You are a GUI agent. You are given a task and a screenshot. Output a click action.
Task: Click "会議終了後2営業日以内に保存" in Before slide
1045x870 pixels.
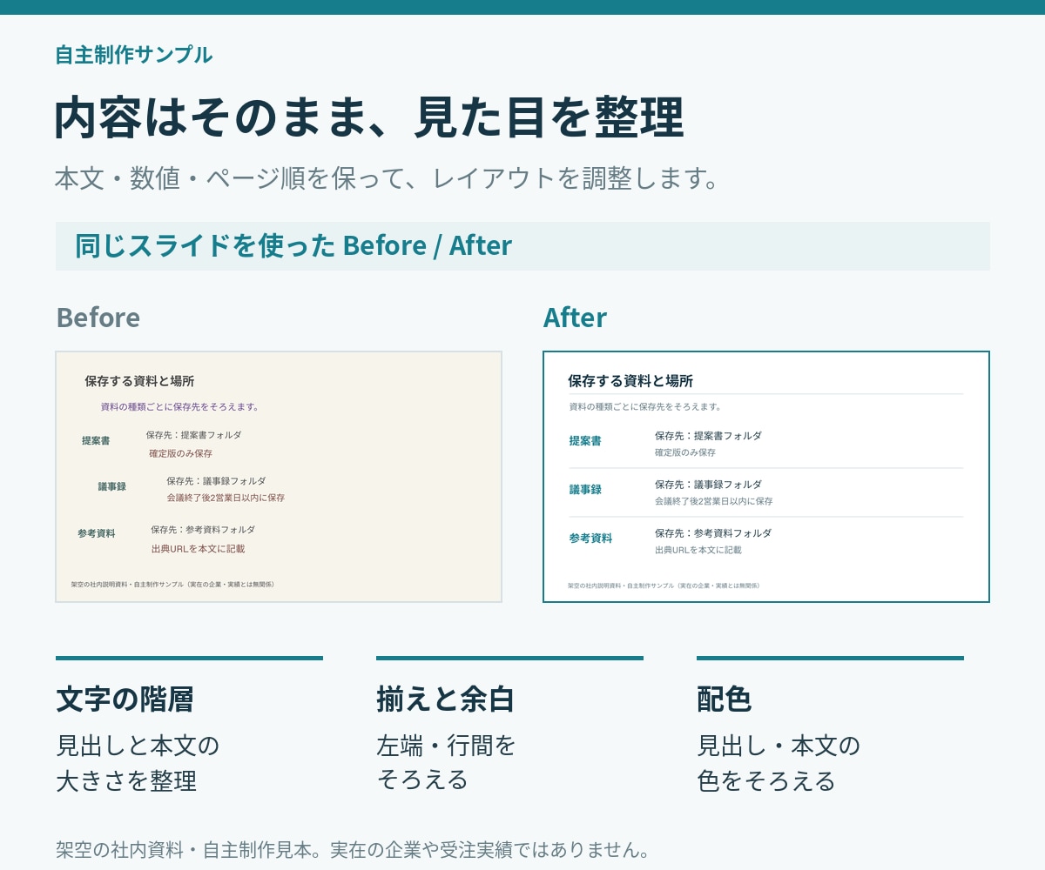(x=226, y=498)
